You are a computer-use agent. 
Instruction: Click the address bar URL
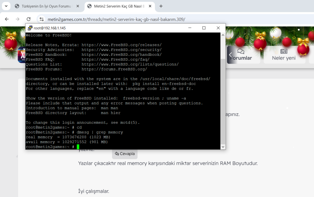(116, 19)
